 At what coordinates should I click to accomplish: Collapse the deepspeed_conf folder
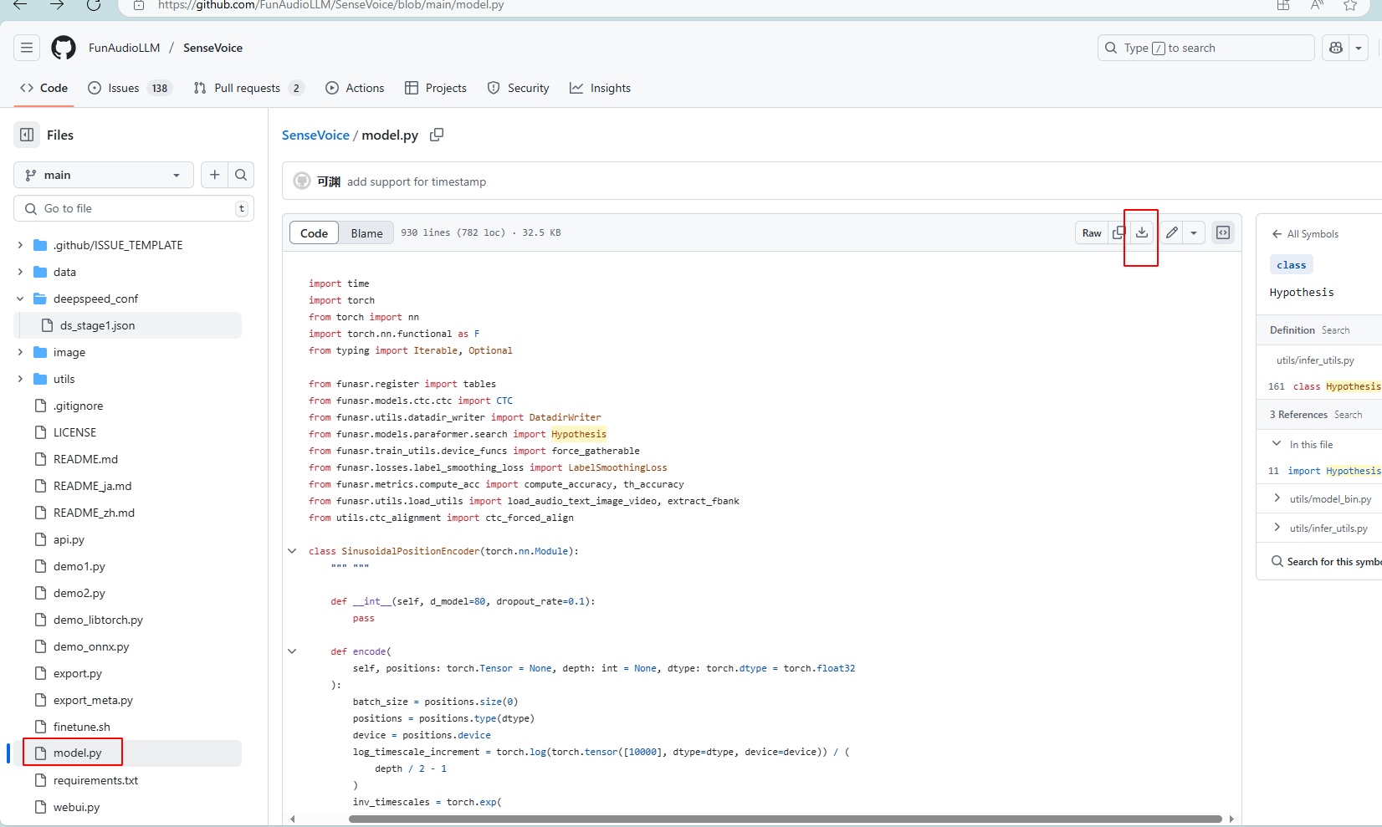20,299
